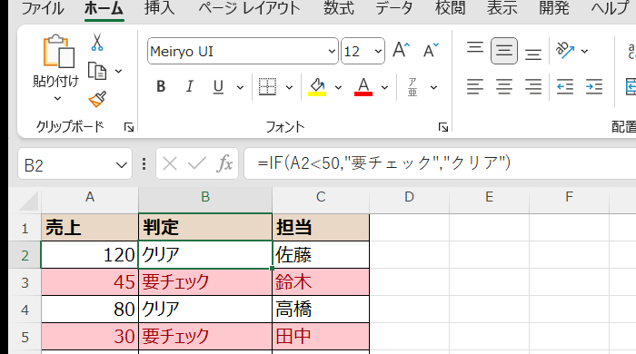Expand the borders options arrow
The image size is (636, 354).
(x=289, y=87)
